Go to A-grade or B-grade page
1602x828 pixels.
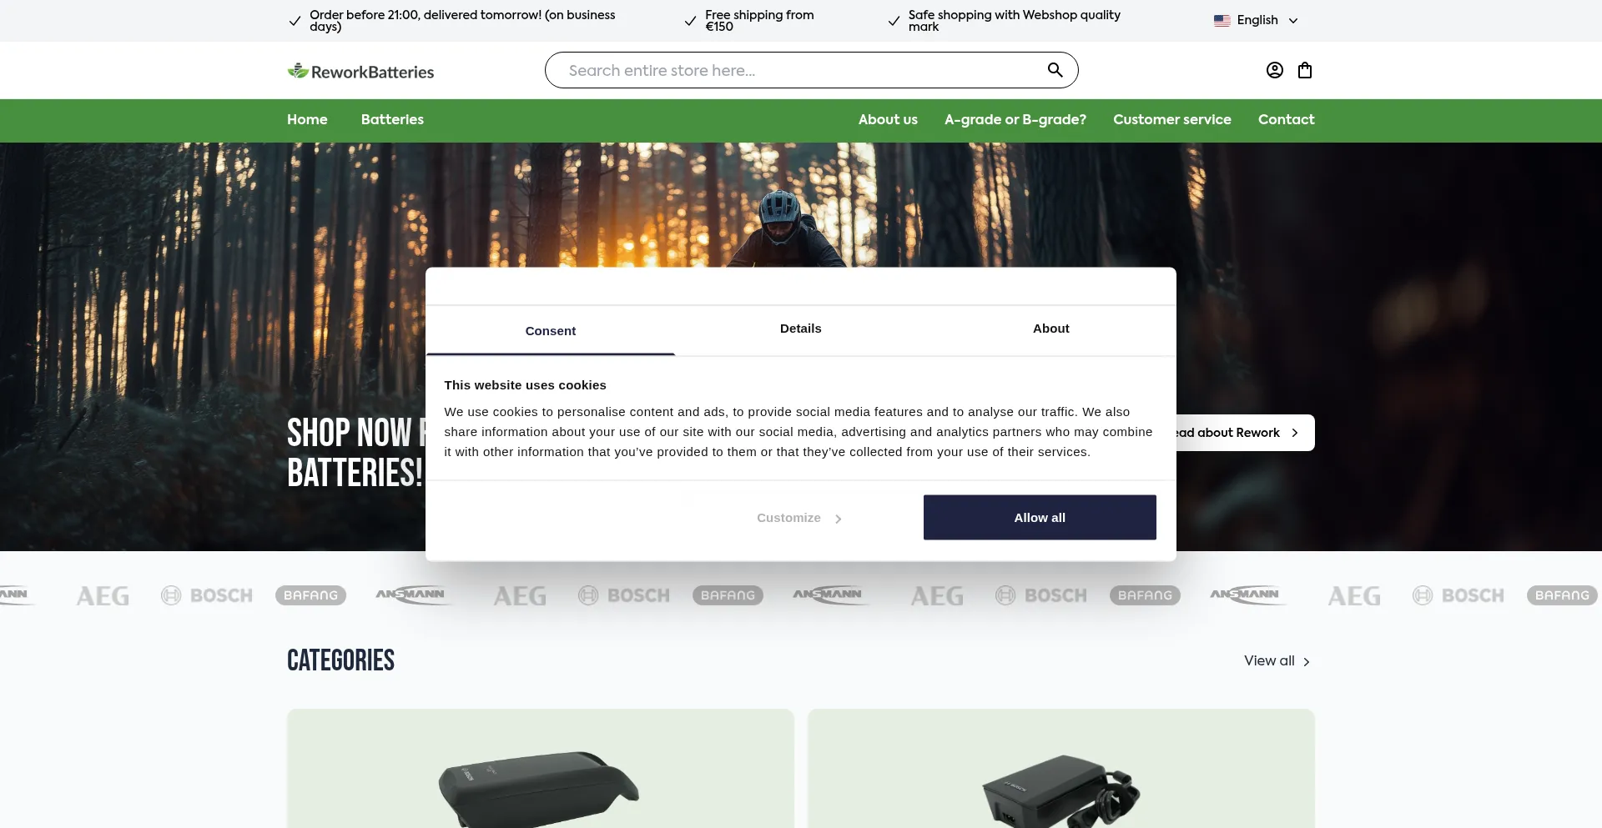pyautogui.click(x=1015, y=119)
